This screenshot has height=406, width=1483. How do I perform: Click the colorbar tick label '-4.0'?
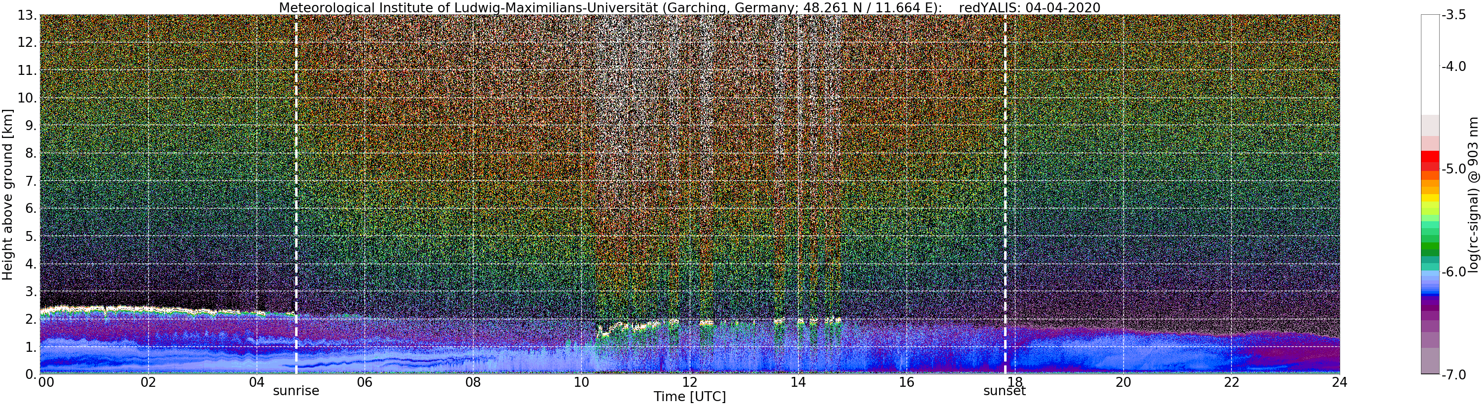(1454, 67)
